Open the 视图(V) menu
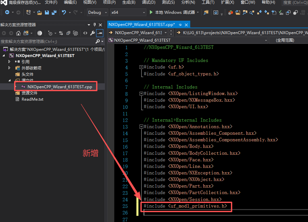 90,2
